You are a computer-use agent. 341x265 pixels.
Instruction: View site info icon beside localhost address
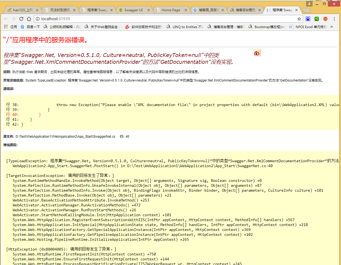click(38, 19)
